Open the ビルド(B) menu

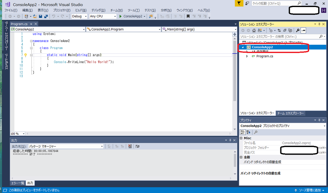pyautogui.click(x=81, y=10)
